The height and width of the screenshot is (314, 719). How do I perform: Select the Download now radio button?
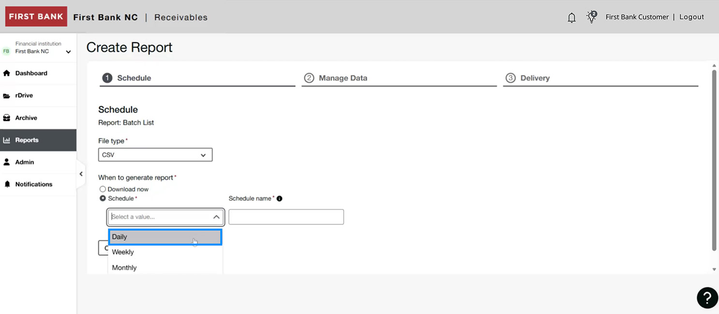(103, 189)
